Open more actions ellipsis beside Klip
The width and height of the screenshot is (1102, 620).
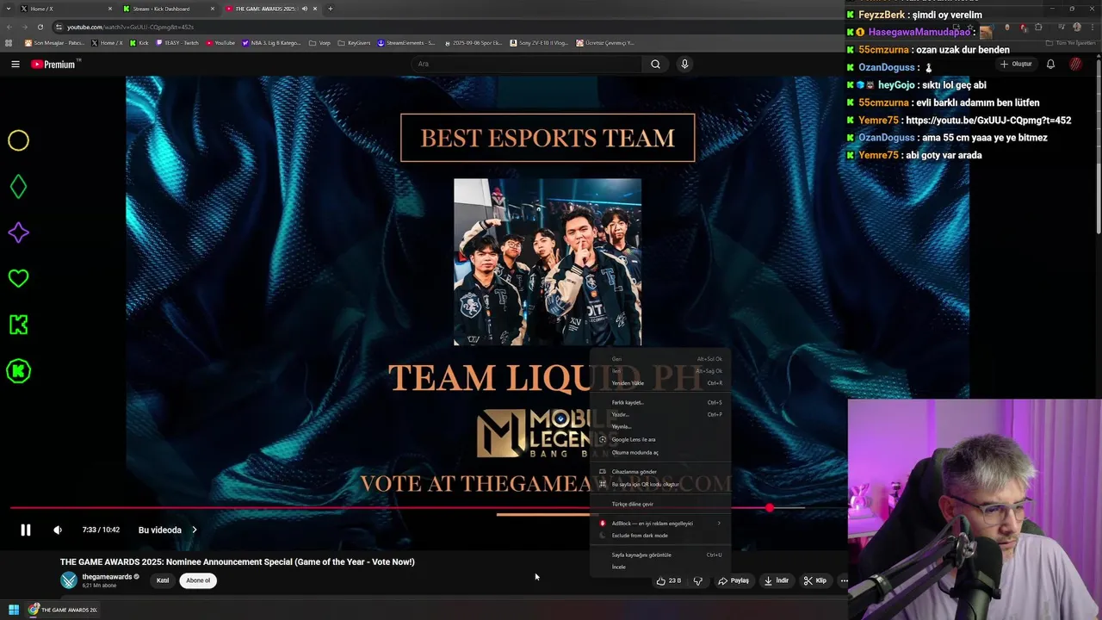coord(844,580)
